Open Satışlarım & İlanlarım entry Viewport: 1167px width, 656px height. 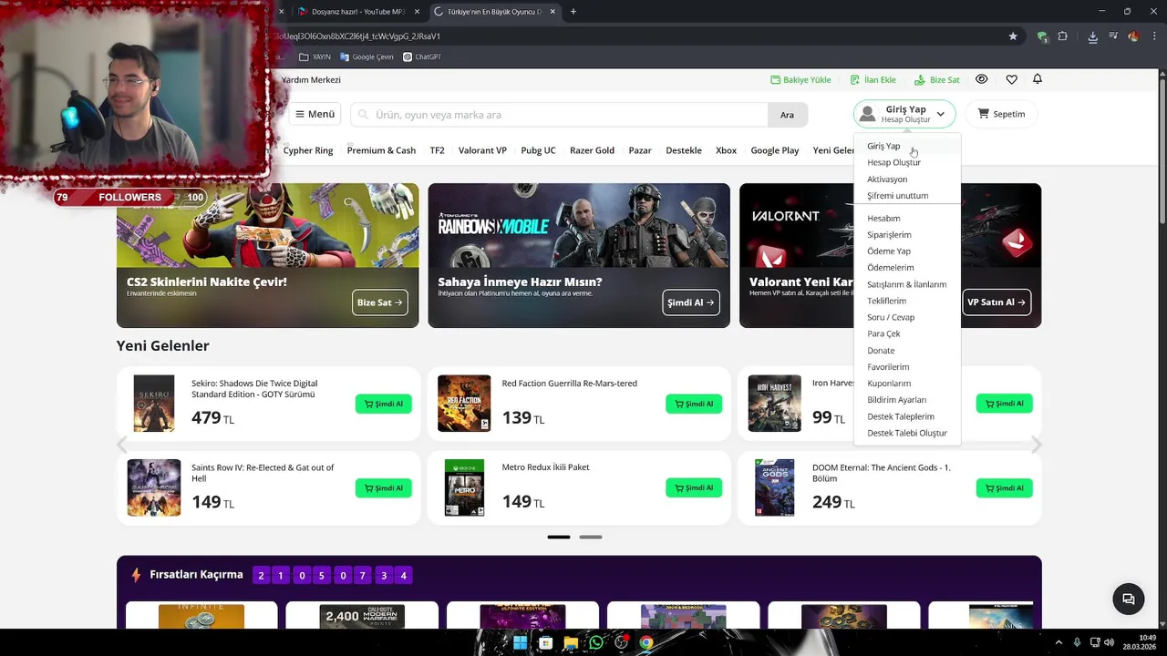click(906, 284)
